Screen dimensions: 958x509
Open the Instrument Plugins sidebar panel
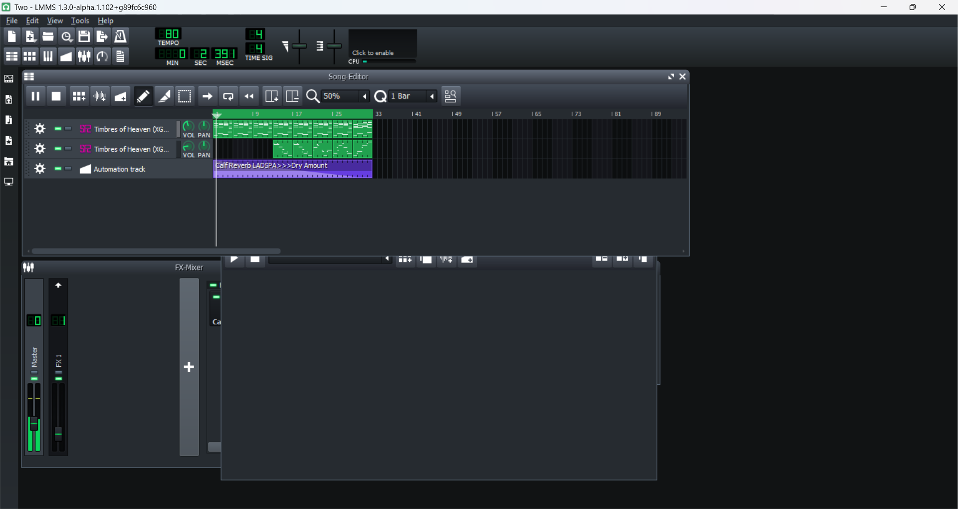9,79
